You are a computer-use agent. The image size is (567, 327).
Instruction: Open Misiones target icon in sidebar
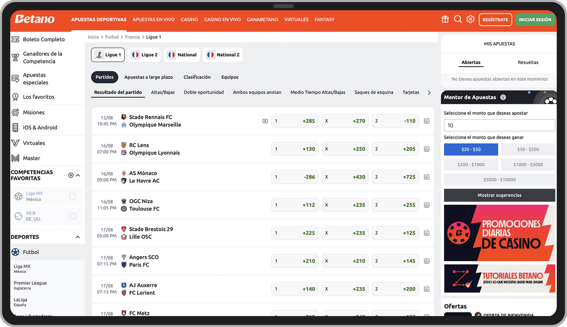[15, 112]
